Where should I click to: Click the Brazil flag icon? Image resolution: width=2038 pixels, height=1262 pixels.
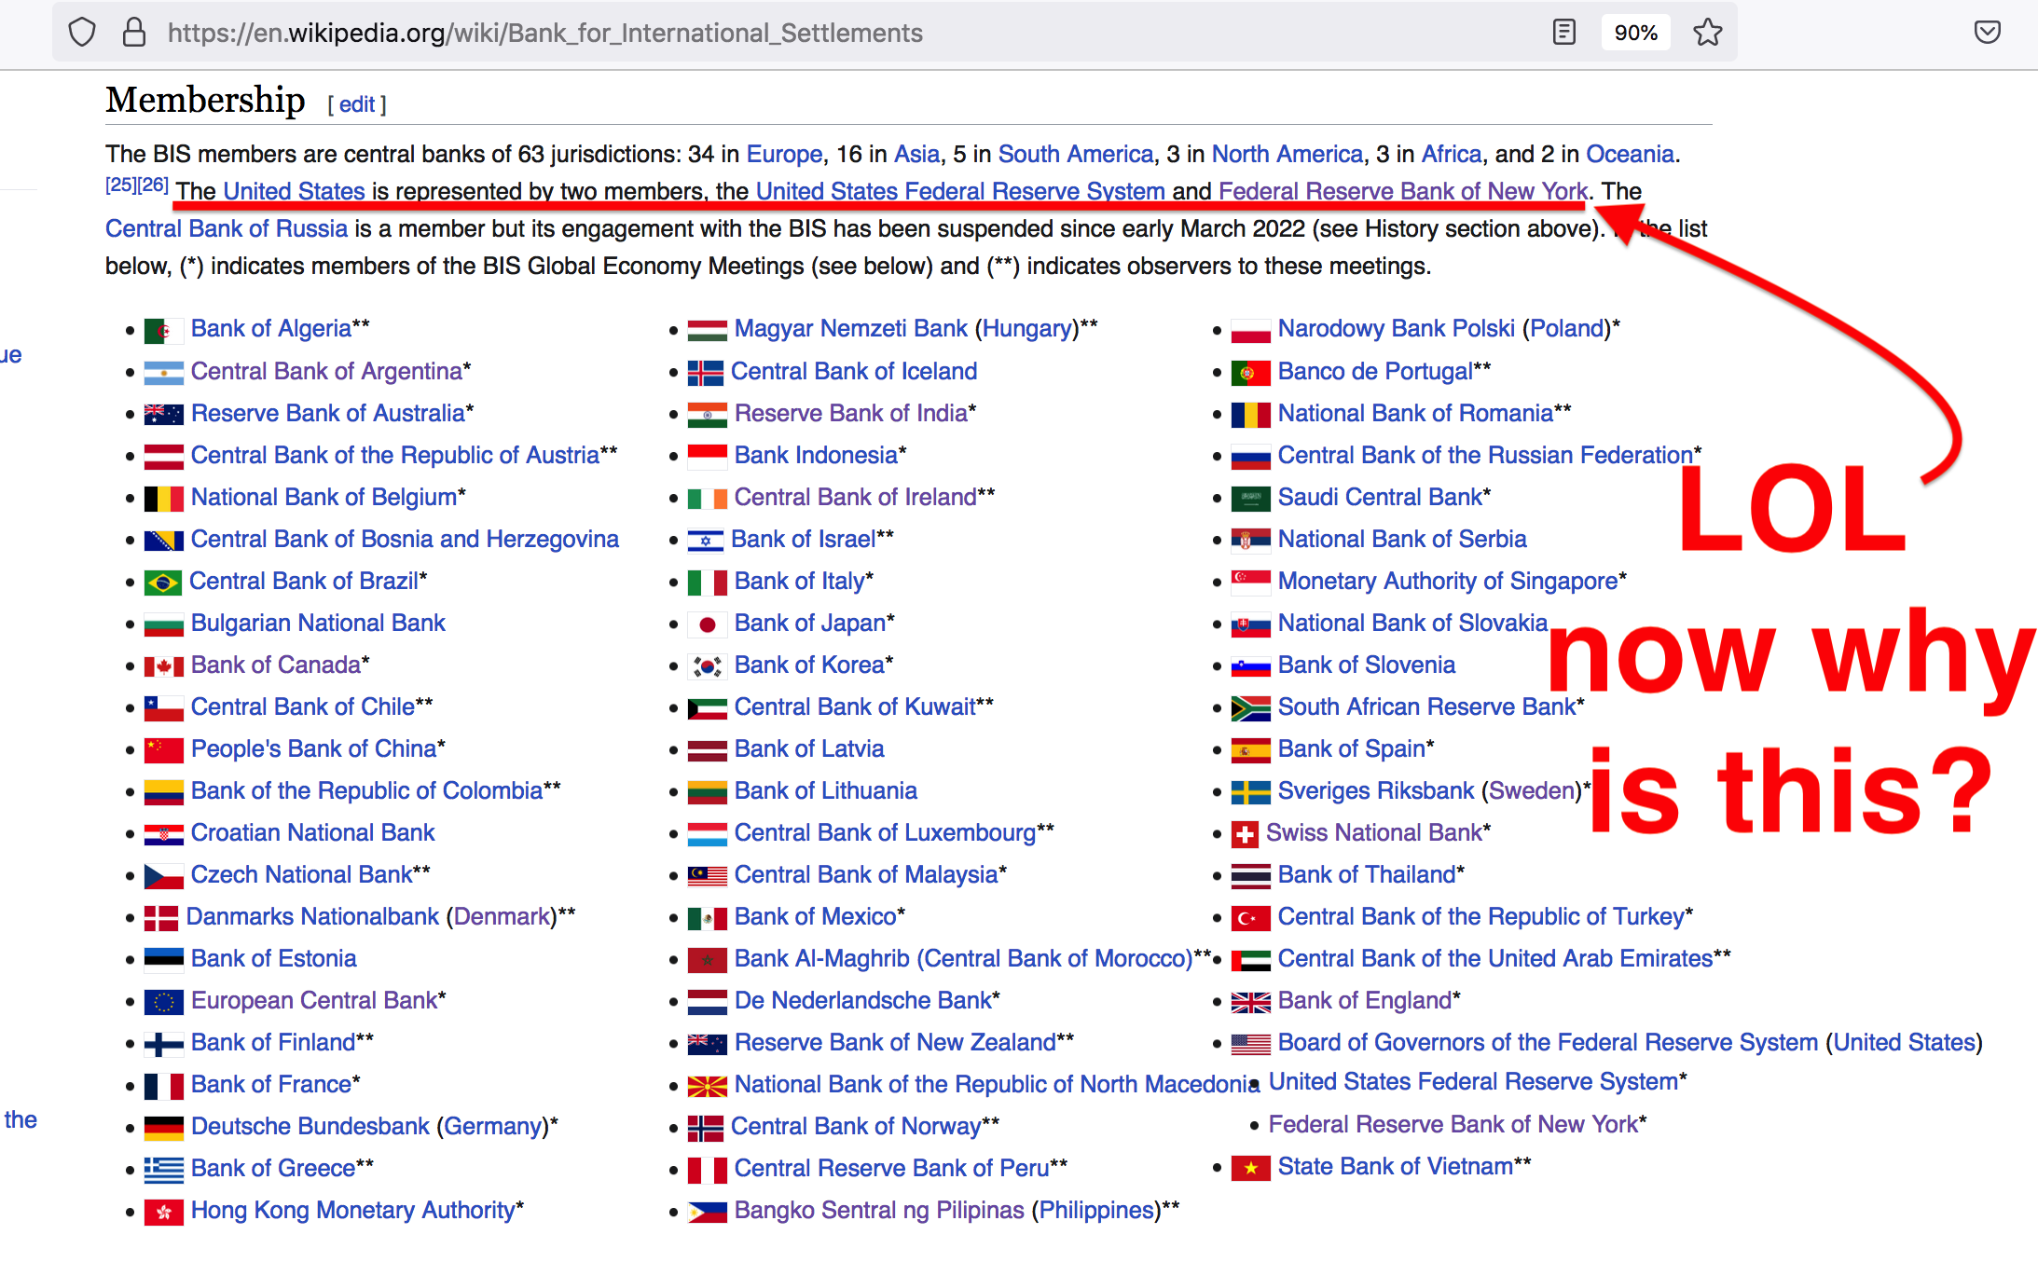[x=162, y=583]
